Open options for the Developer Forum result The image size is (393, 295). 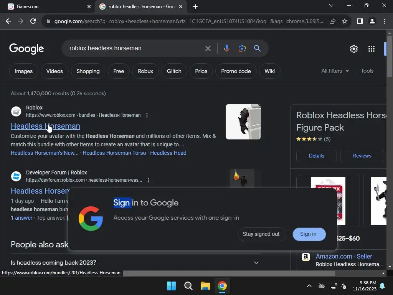click(x=149, y=180)
